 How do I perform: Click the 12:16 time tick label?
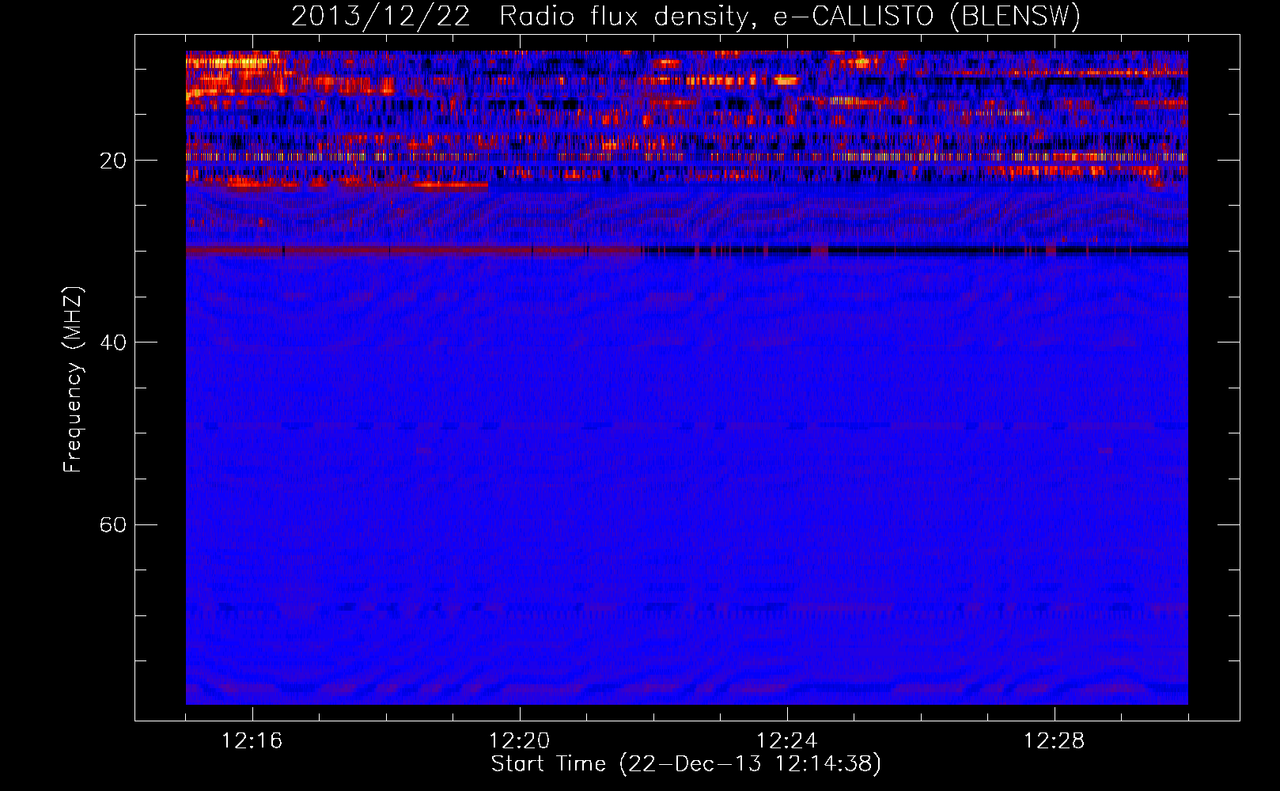point(252,741)
